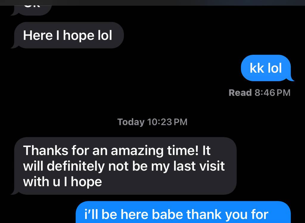Click the tail of "Here I hope lol" bubble
The width and height of the screenshot is (305, 223).
coord(15,46)
